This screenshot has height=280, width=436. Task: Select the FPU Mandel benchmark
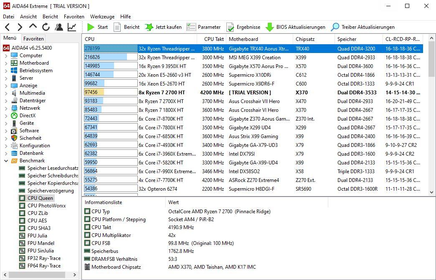[x=36, y=243]
